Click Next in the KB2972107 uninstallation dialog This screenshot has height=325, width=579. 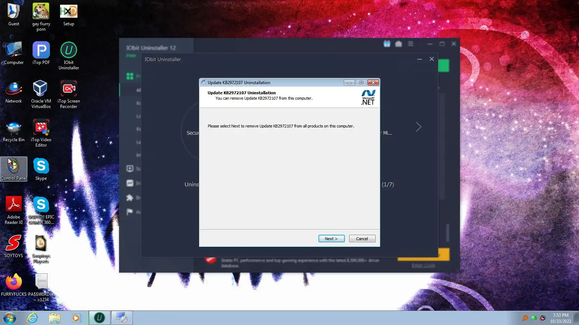click(331, 239)
